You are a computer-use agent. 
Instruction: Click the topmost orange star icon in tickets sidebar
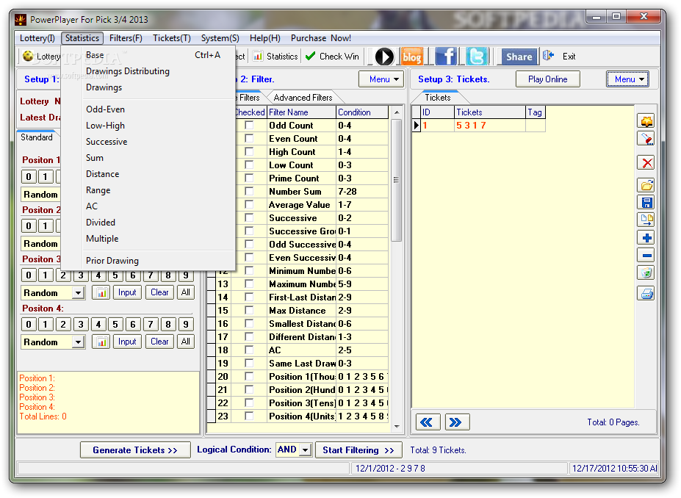(646, 121)
